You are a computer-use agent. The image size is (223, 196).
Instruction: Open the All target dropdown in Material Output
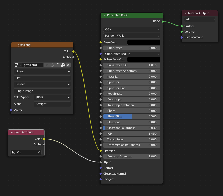[199, 19]
